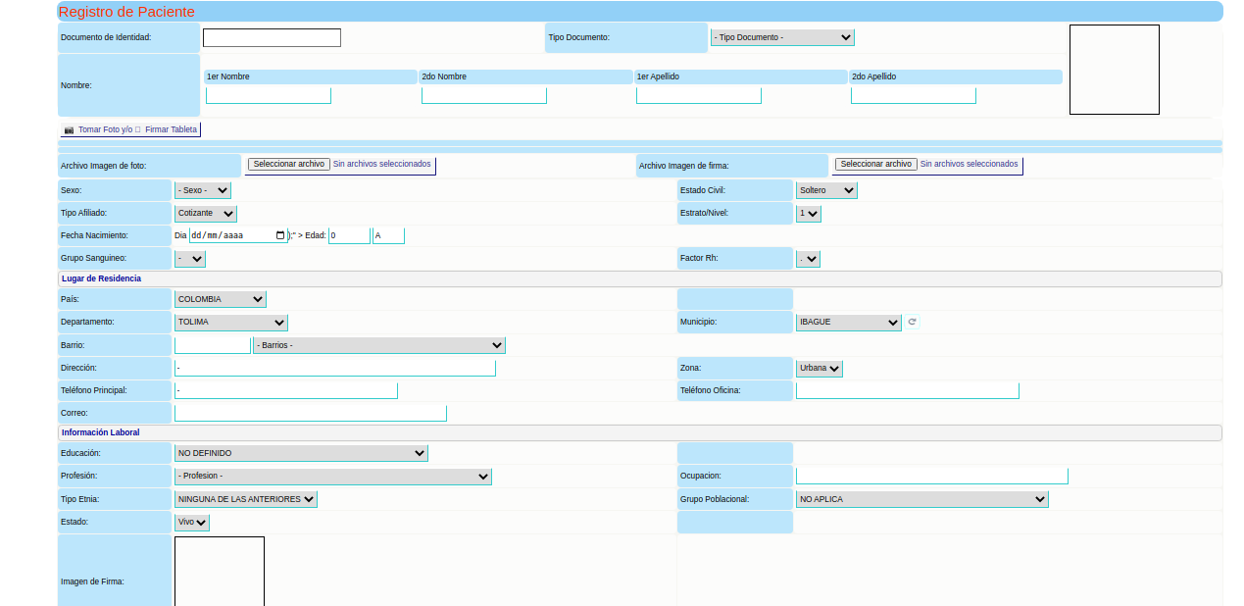Viewport: 1244px width, 606px height.
Task: Click the empty patient photo box
Action: point(1114,70)
